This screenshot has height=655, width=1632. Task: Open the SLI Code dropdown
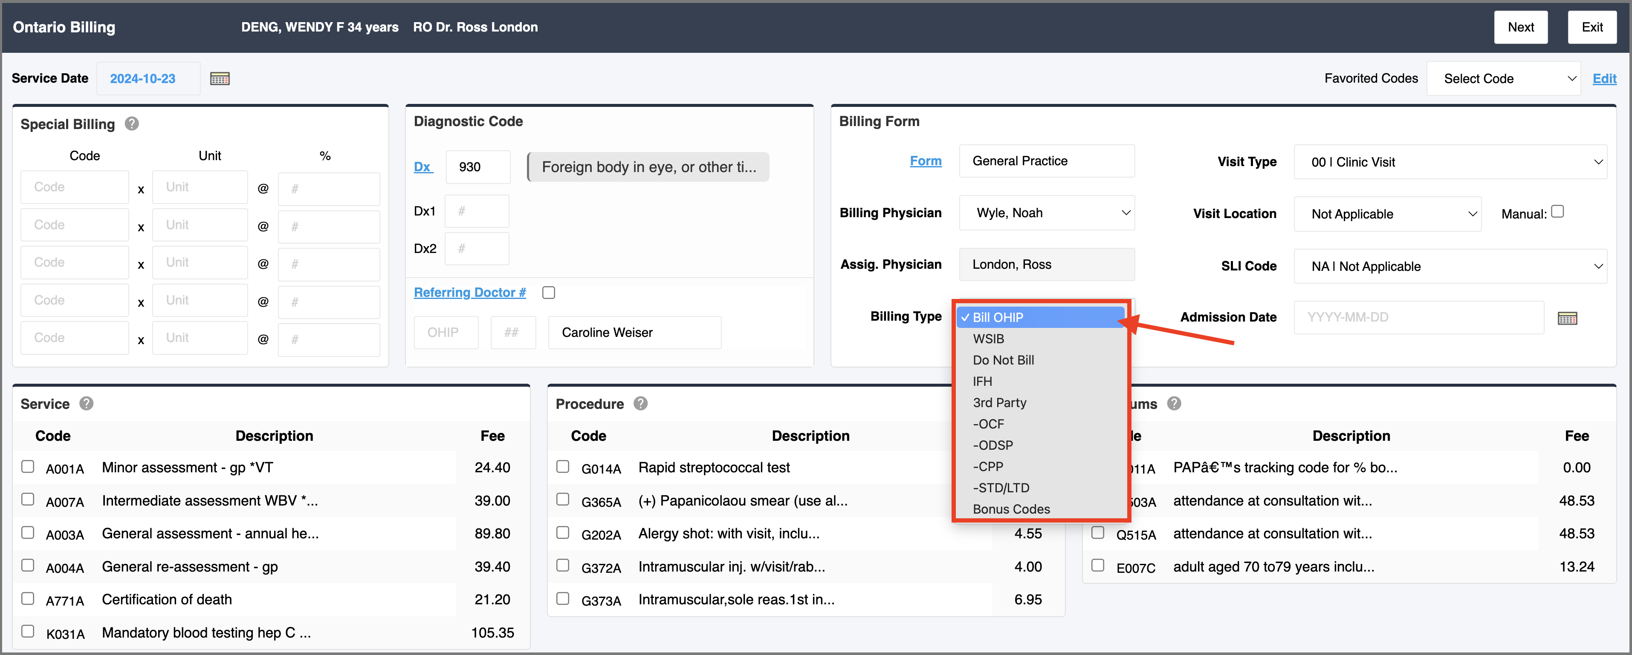[1450, 267]
